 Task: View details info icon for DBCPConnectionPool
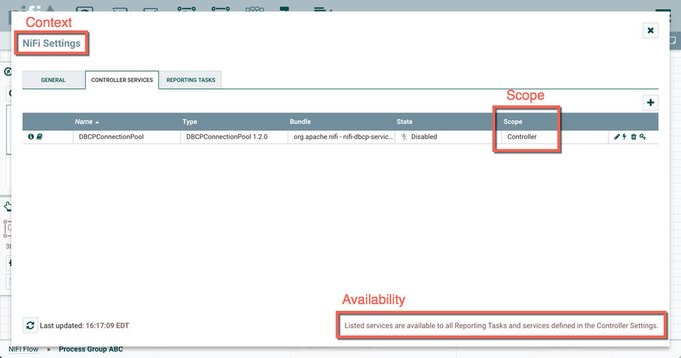[x=31, y=136]
